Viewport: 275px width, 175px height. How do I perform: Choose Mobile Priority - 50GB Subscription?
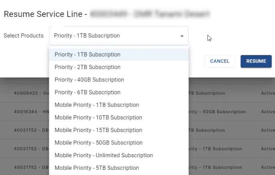click(98, 143)
